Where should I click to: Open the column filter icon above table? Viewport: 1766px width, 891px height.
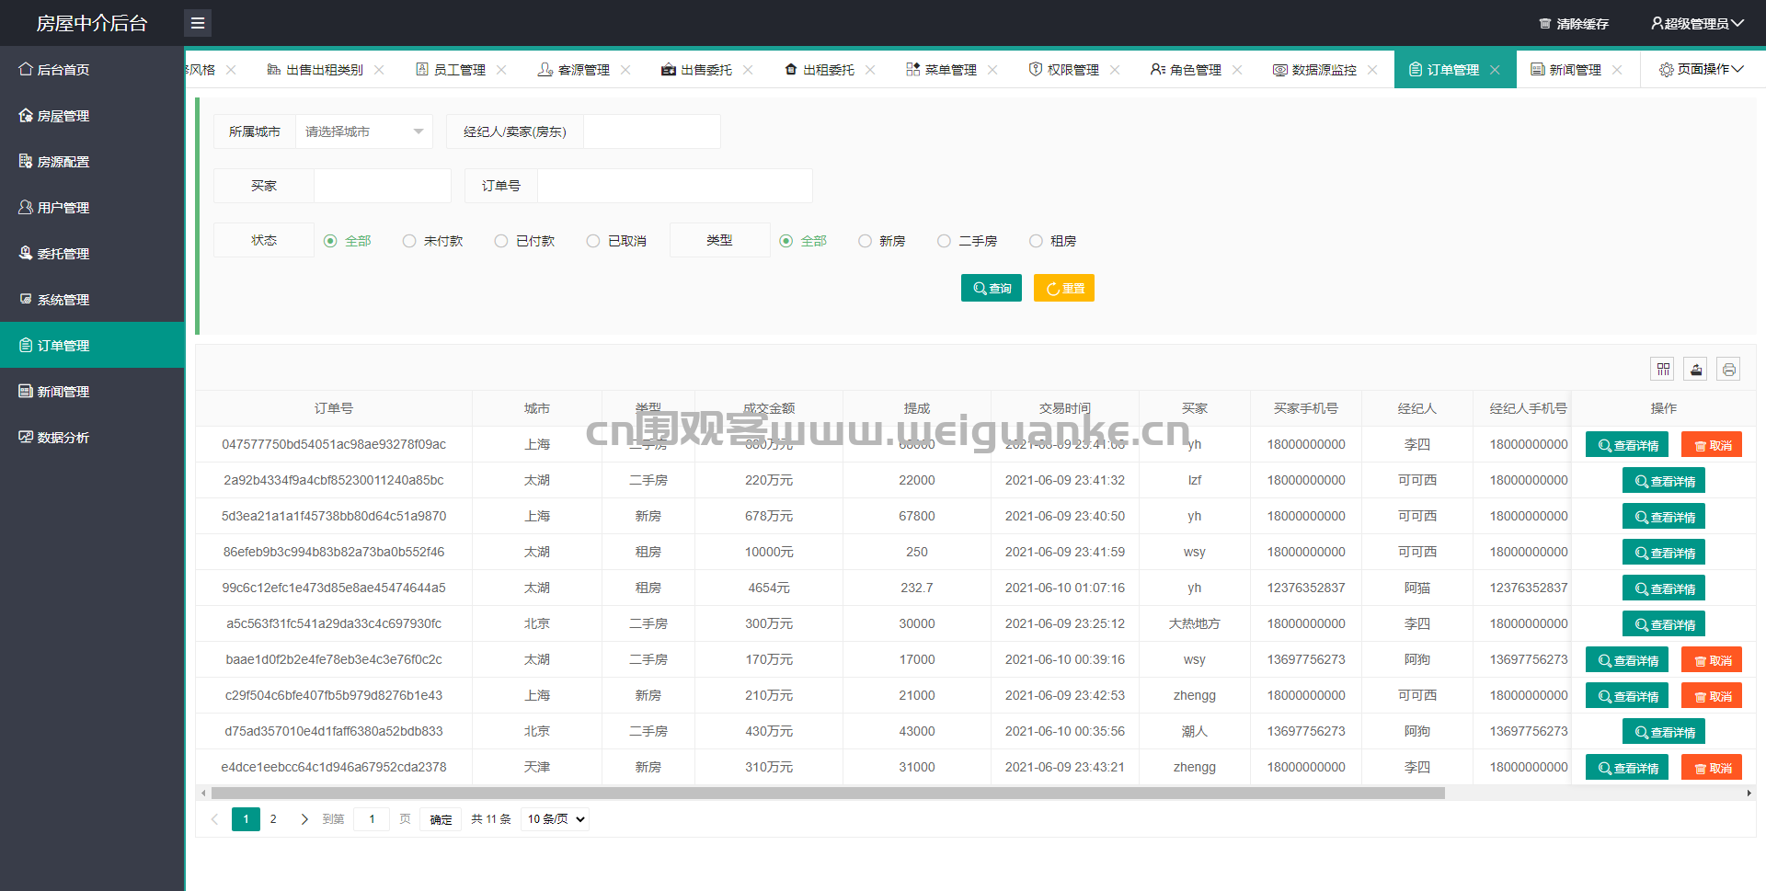pyautogui.click(x=1663, y=369)
